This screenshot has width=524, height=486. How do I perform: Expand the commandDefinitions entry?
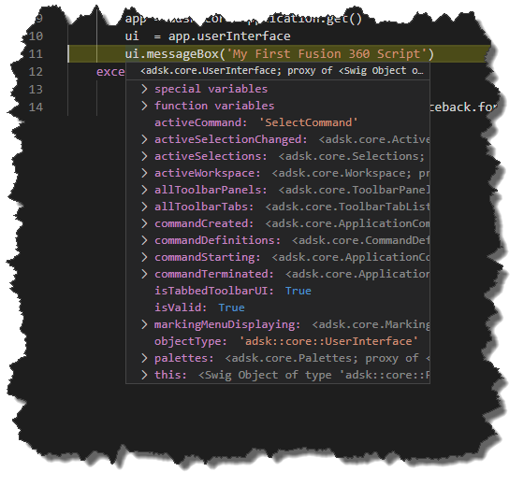[144, 240]
